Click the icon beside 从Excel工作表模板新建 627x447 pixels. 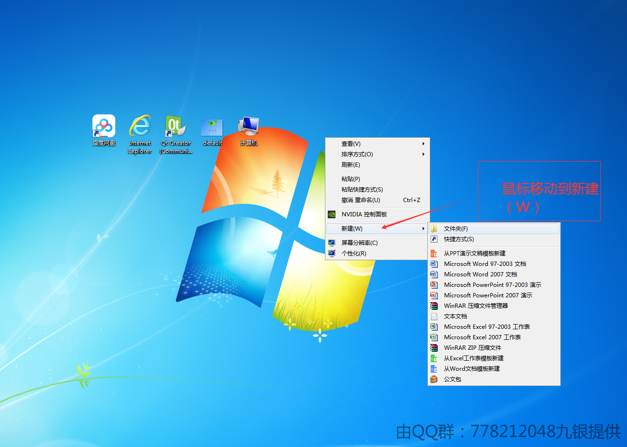click(434, 358)
